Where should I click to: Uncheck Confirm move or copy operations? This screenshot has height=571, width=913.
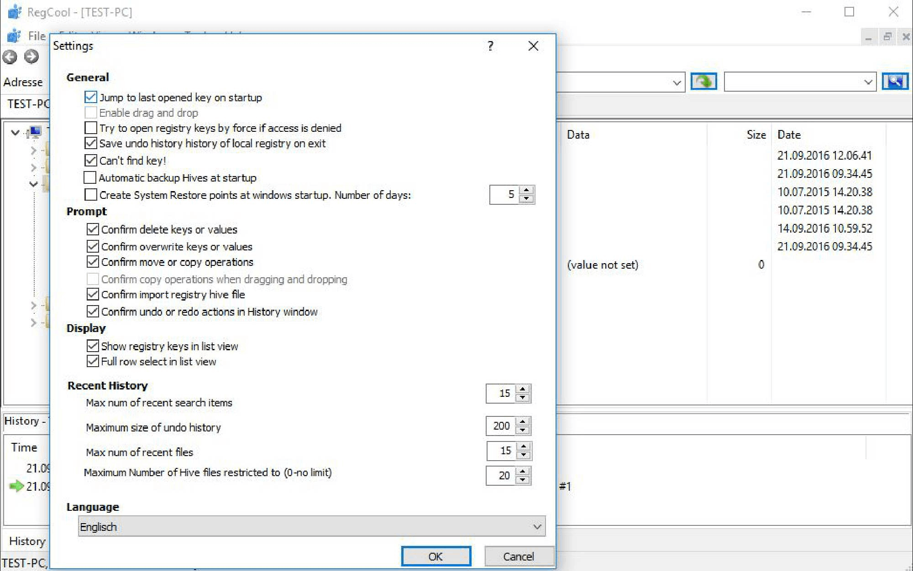93,262
